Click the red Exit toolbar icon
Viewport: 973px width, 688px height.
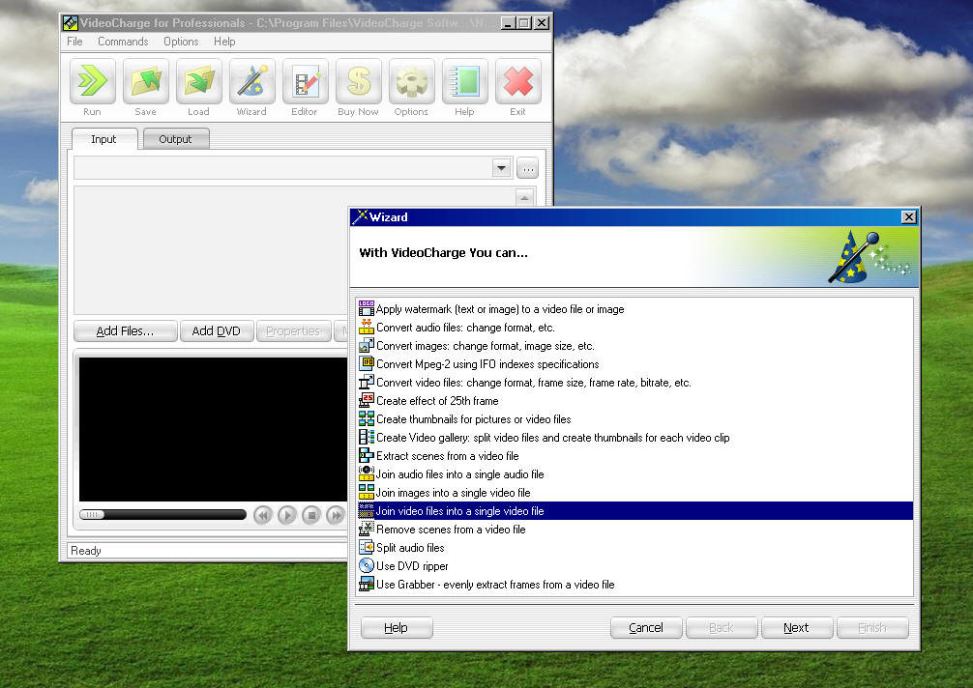coord(518,81)
